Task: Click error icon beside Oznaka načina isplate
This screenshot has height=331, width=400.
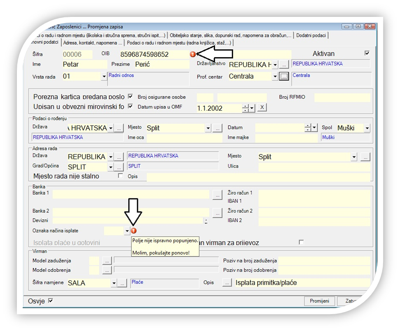Action: 133,231
